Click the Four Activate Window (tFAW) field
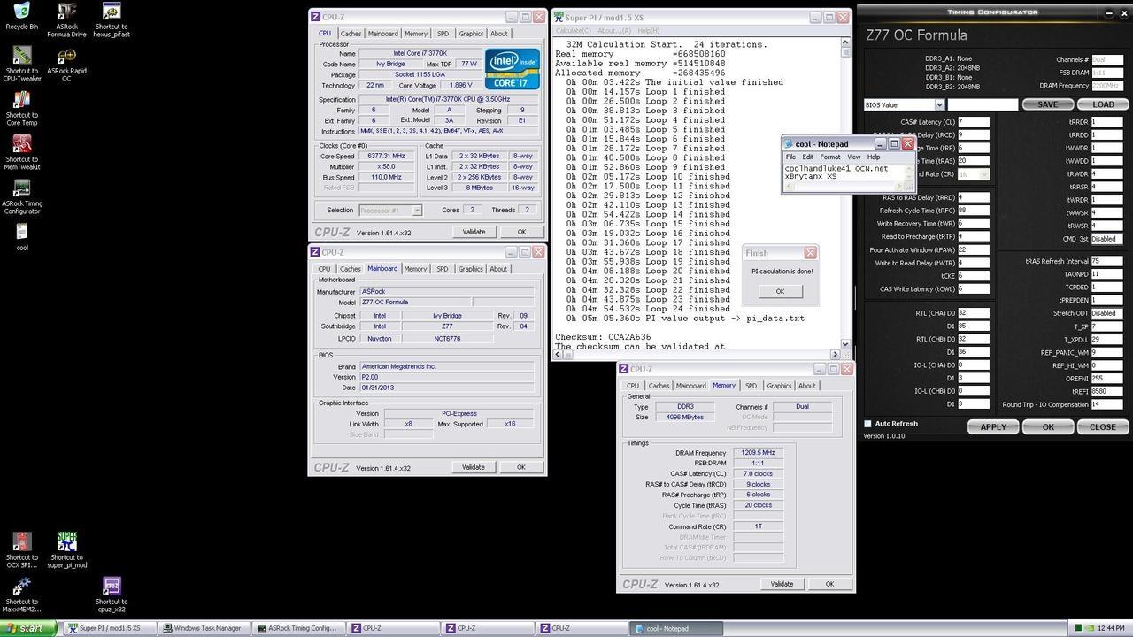 (973, 249)
